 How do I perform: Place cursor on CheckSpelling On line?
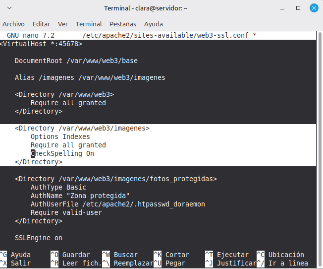pos(62,153)
